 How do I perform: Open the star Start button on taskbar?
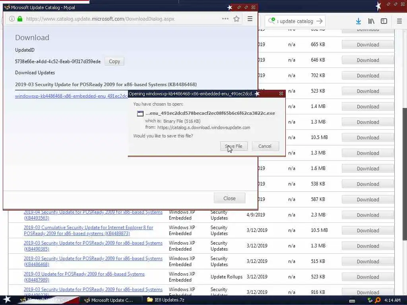[7, 300]
